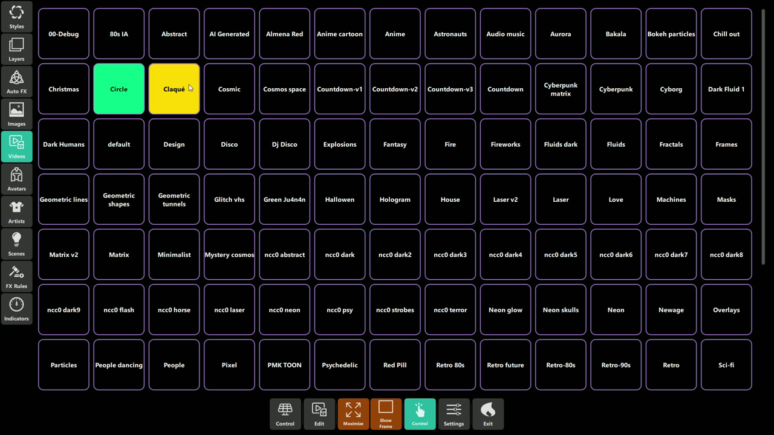
Task: Choose the Retro future tile
Action: (506, 365)
